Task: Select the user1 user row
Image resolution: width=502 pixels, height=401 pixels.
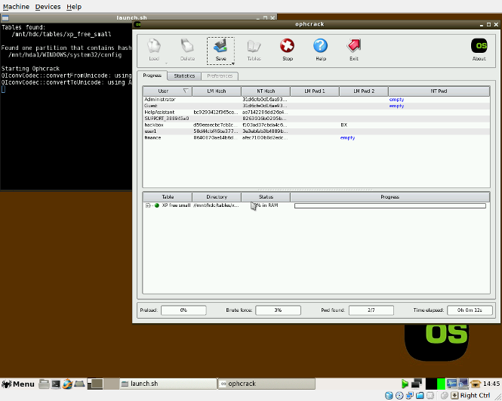Action: 316,131
